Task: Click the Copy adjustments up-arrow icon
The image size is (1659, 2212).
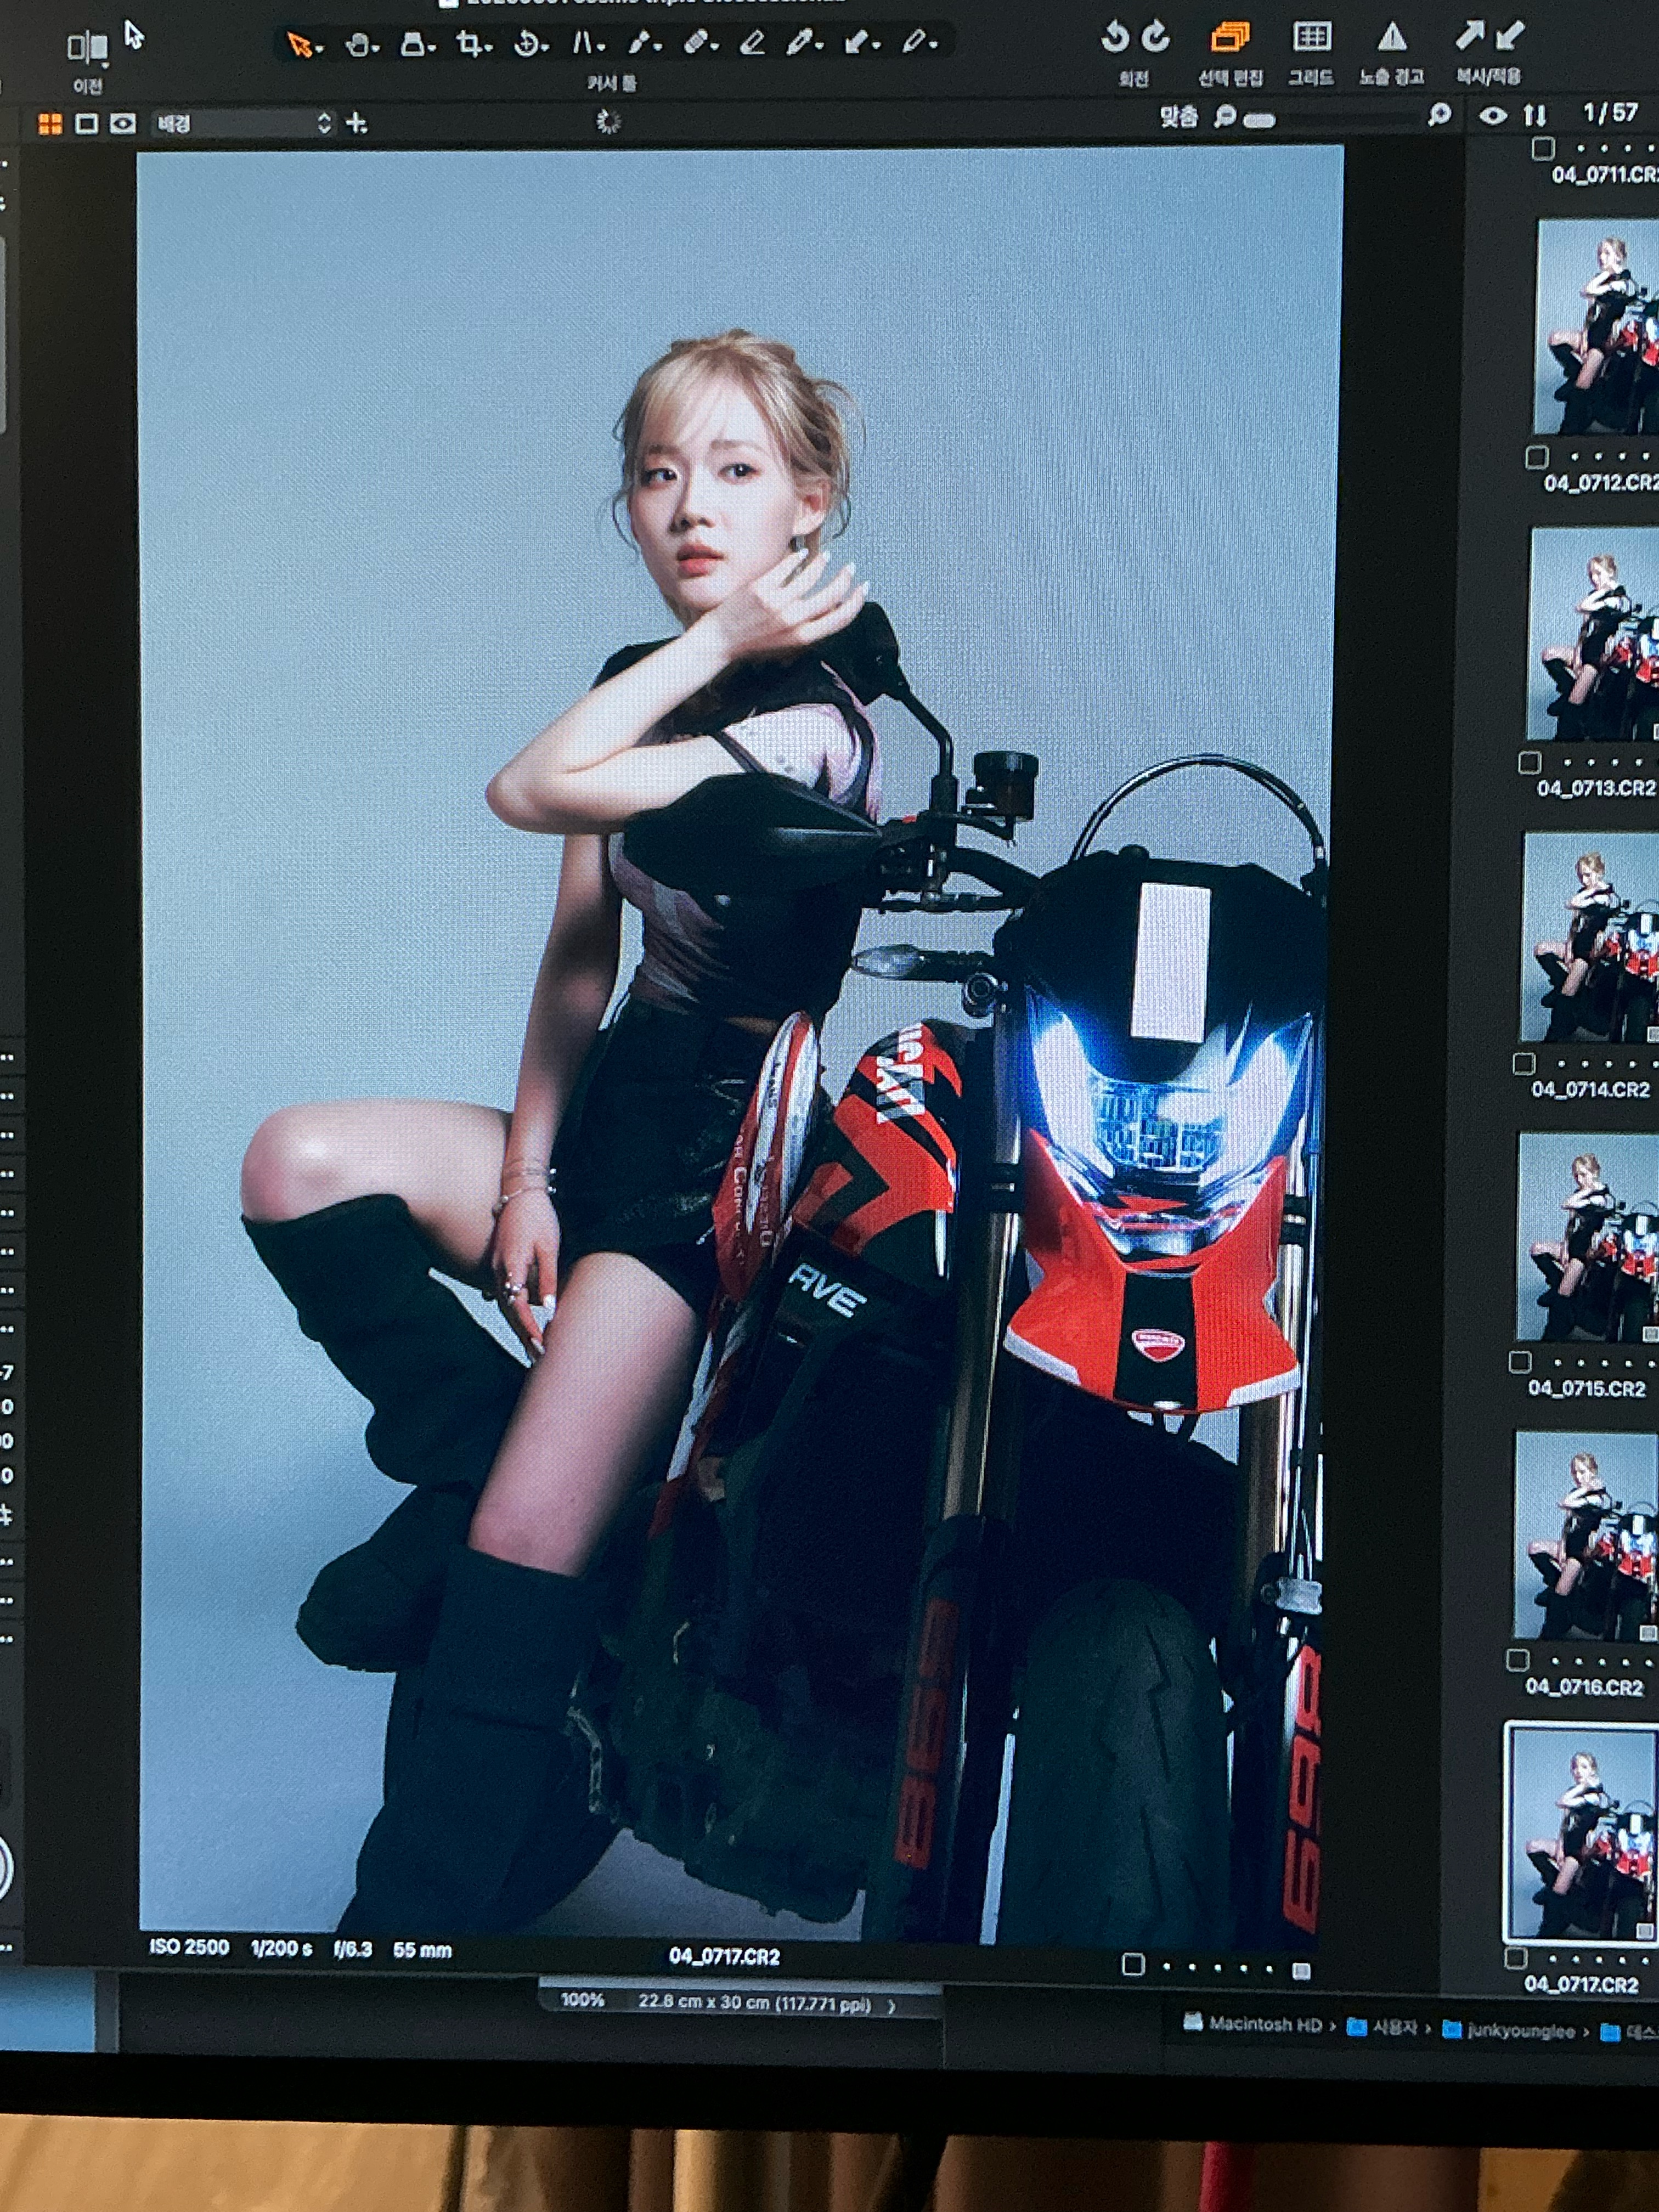Action: tap(1469, 36)
